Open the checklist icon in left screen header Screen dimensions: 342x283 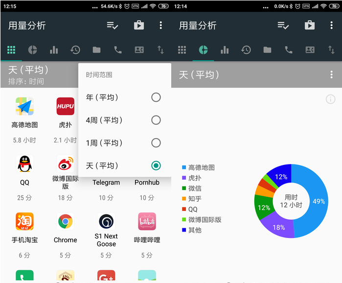point(113,25)
